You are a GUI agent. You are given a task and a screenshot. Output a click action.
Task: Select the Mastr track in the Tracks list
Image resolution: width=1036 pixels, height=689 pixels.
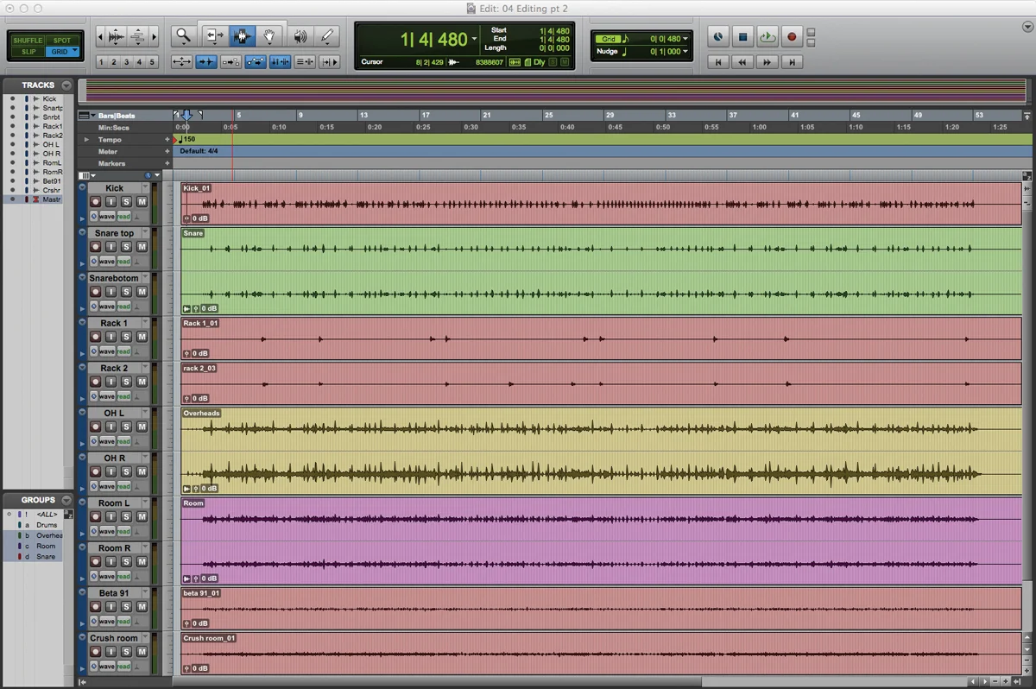(x=51, y=199)
